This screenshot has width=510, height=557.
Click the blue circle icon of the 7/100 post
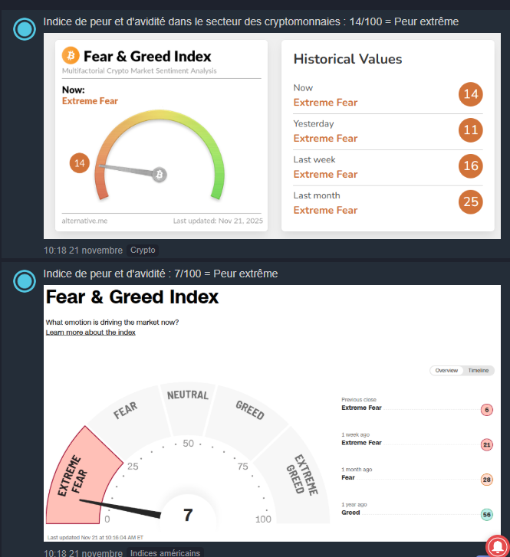(x=25, y=281)
